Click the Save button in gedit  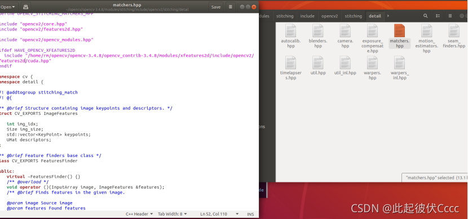216,7
